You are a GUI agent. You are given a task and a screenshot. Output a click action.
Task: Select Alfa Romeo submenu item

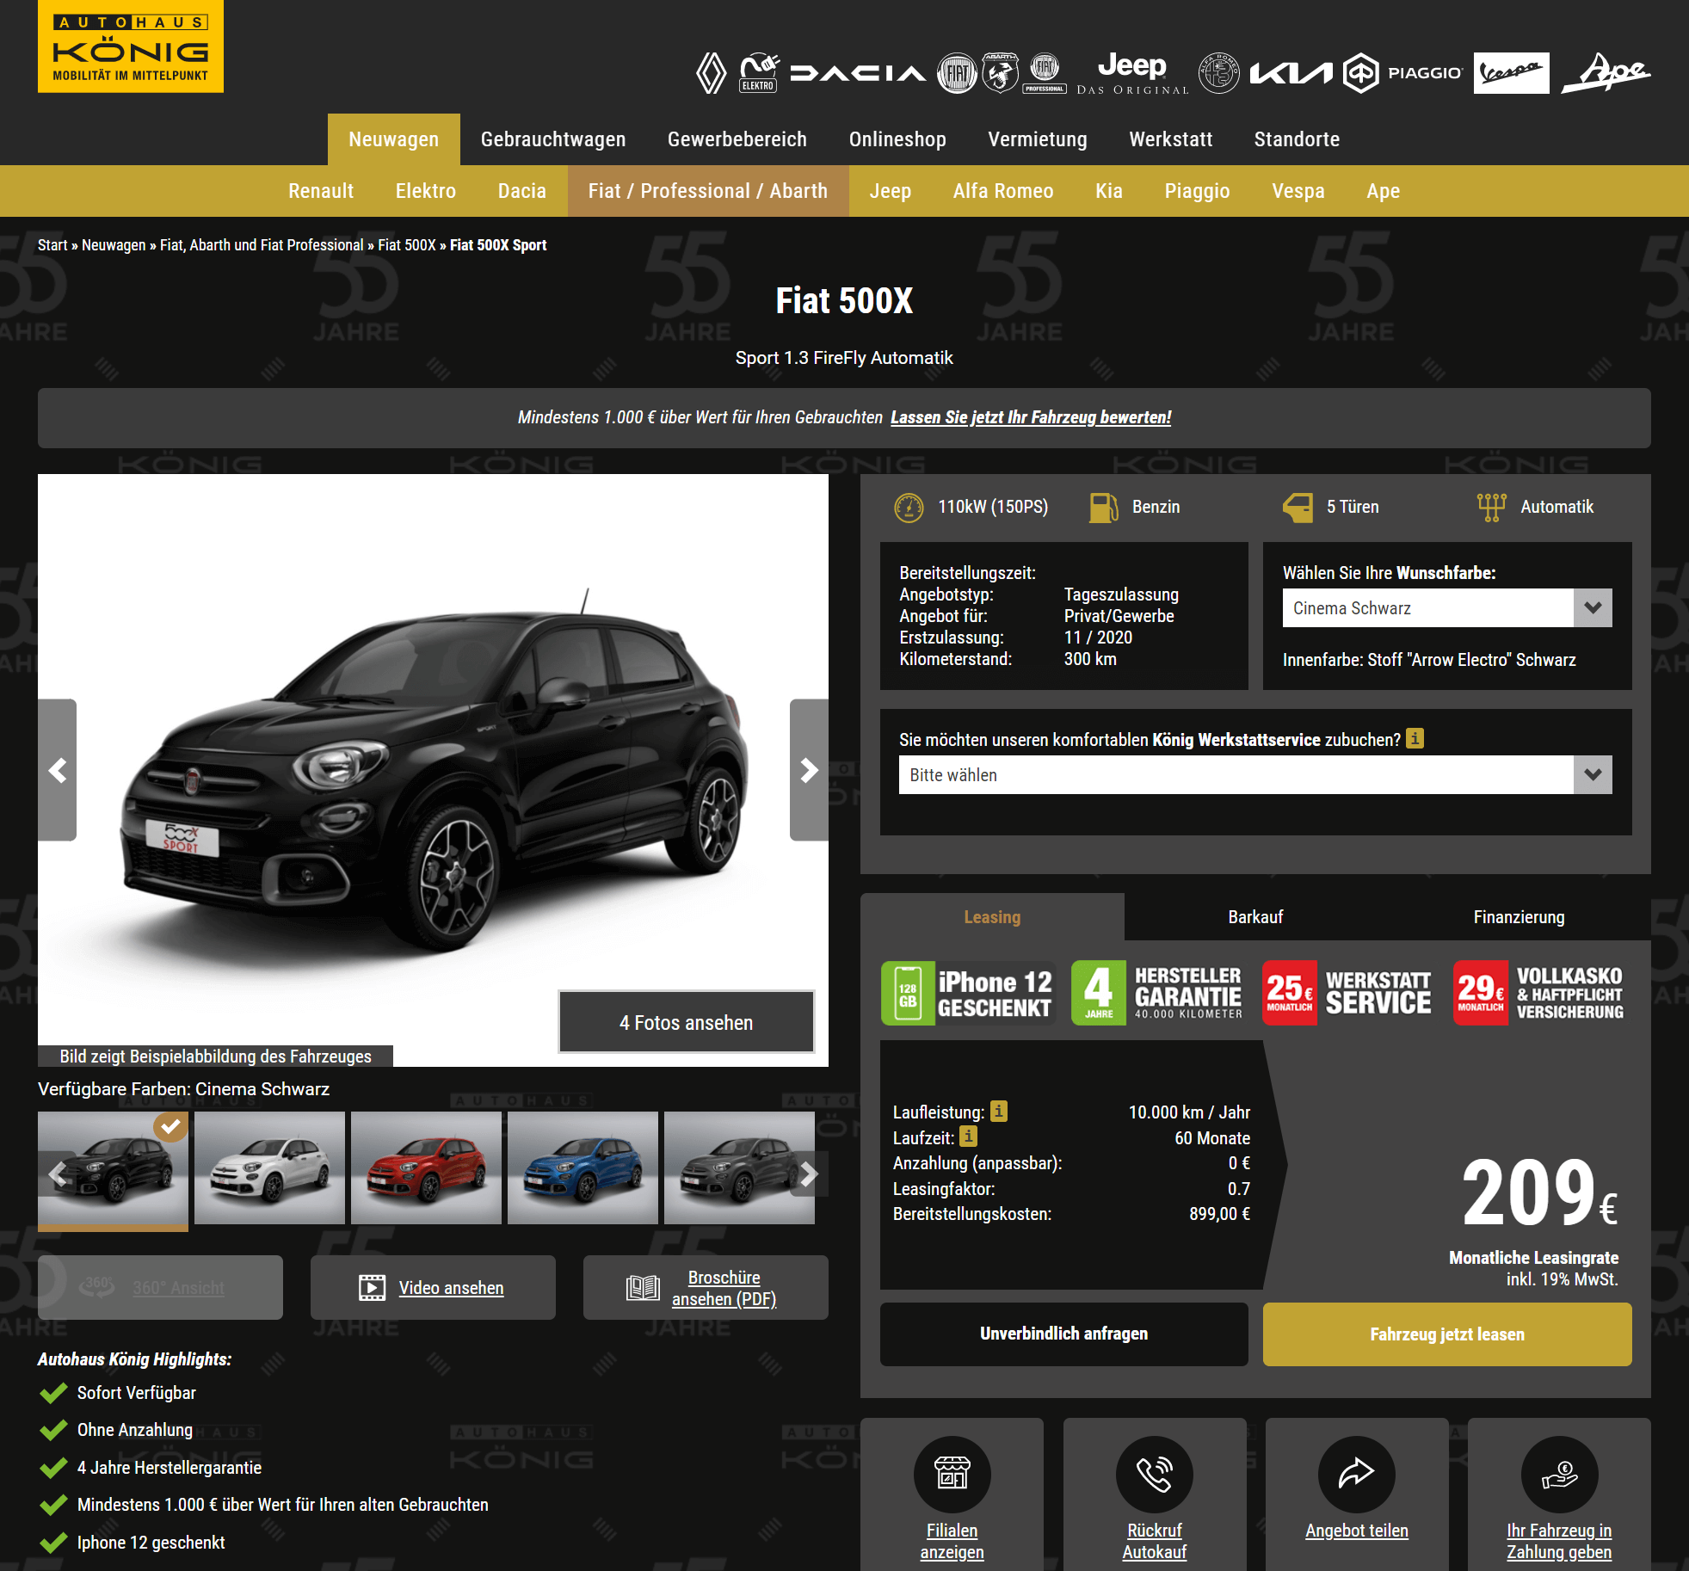1003,191
